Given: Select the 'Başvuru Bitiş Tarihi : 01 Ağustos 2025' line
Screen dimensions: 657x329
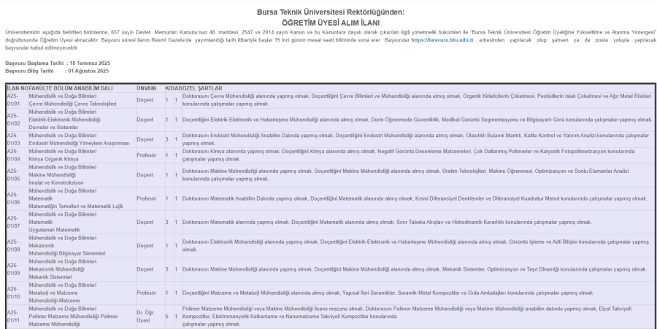Looking at the screenshot, I should click(57, 71).
